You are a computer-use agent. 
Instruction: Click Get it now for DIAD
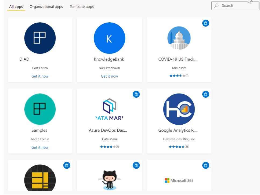pos(40,76)
